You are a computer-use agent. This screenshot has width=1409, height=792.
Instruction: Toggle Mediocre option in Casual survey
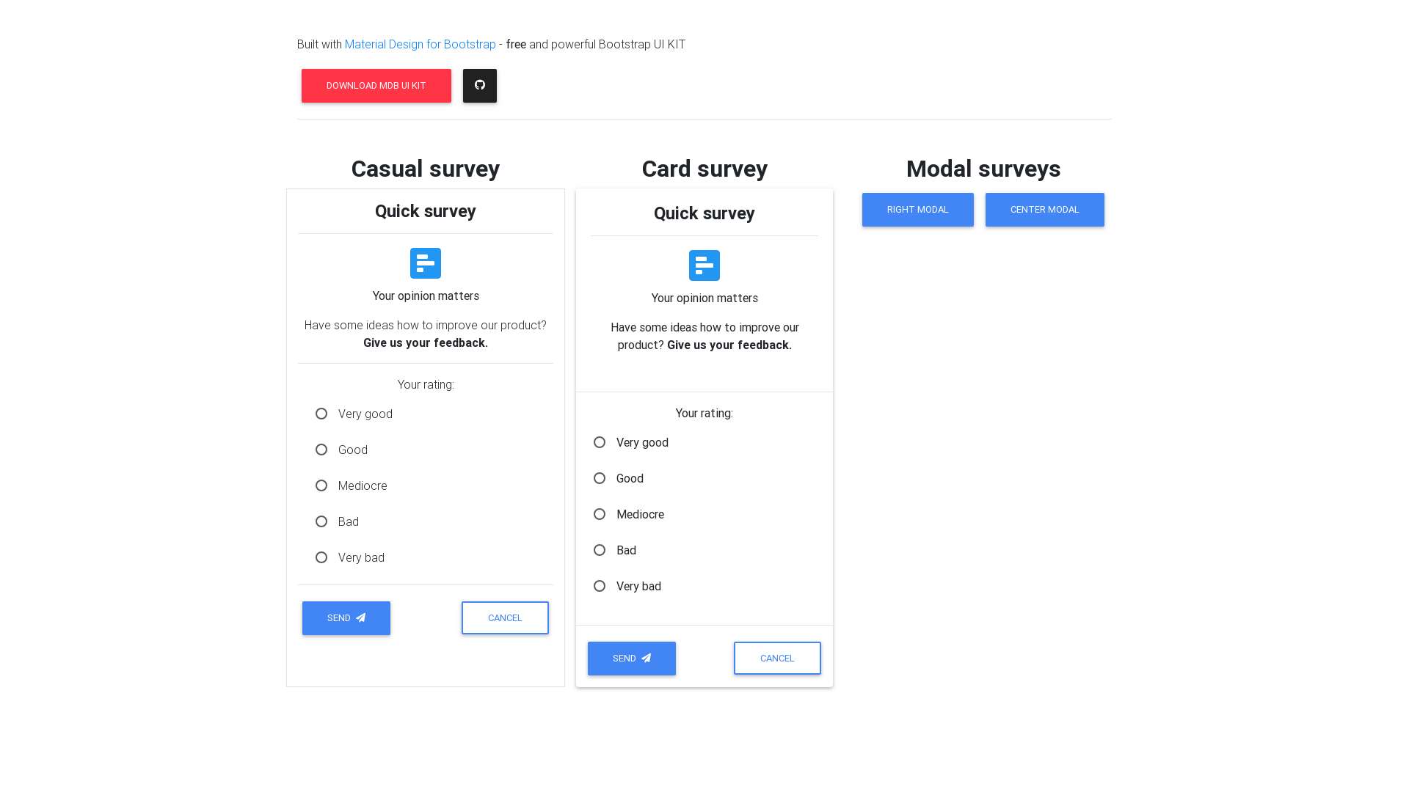pos(320,485)
